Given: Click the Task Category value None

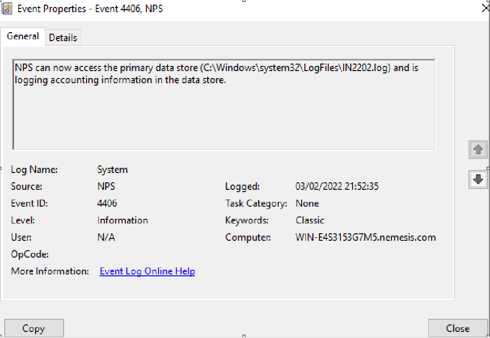Looking at the screenshot, I should (x=307, y=203).
